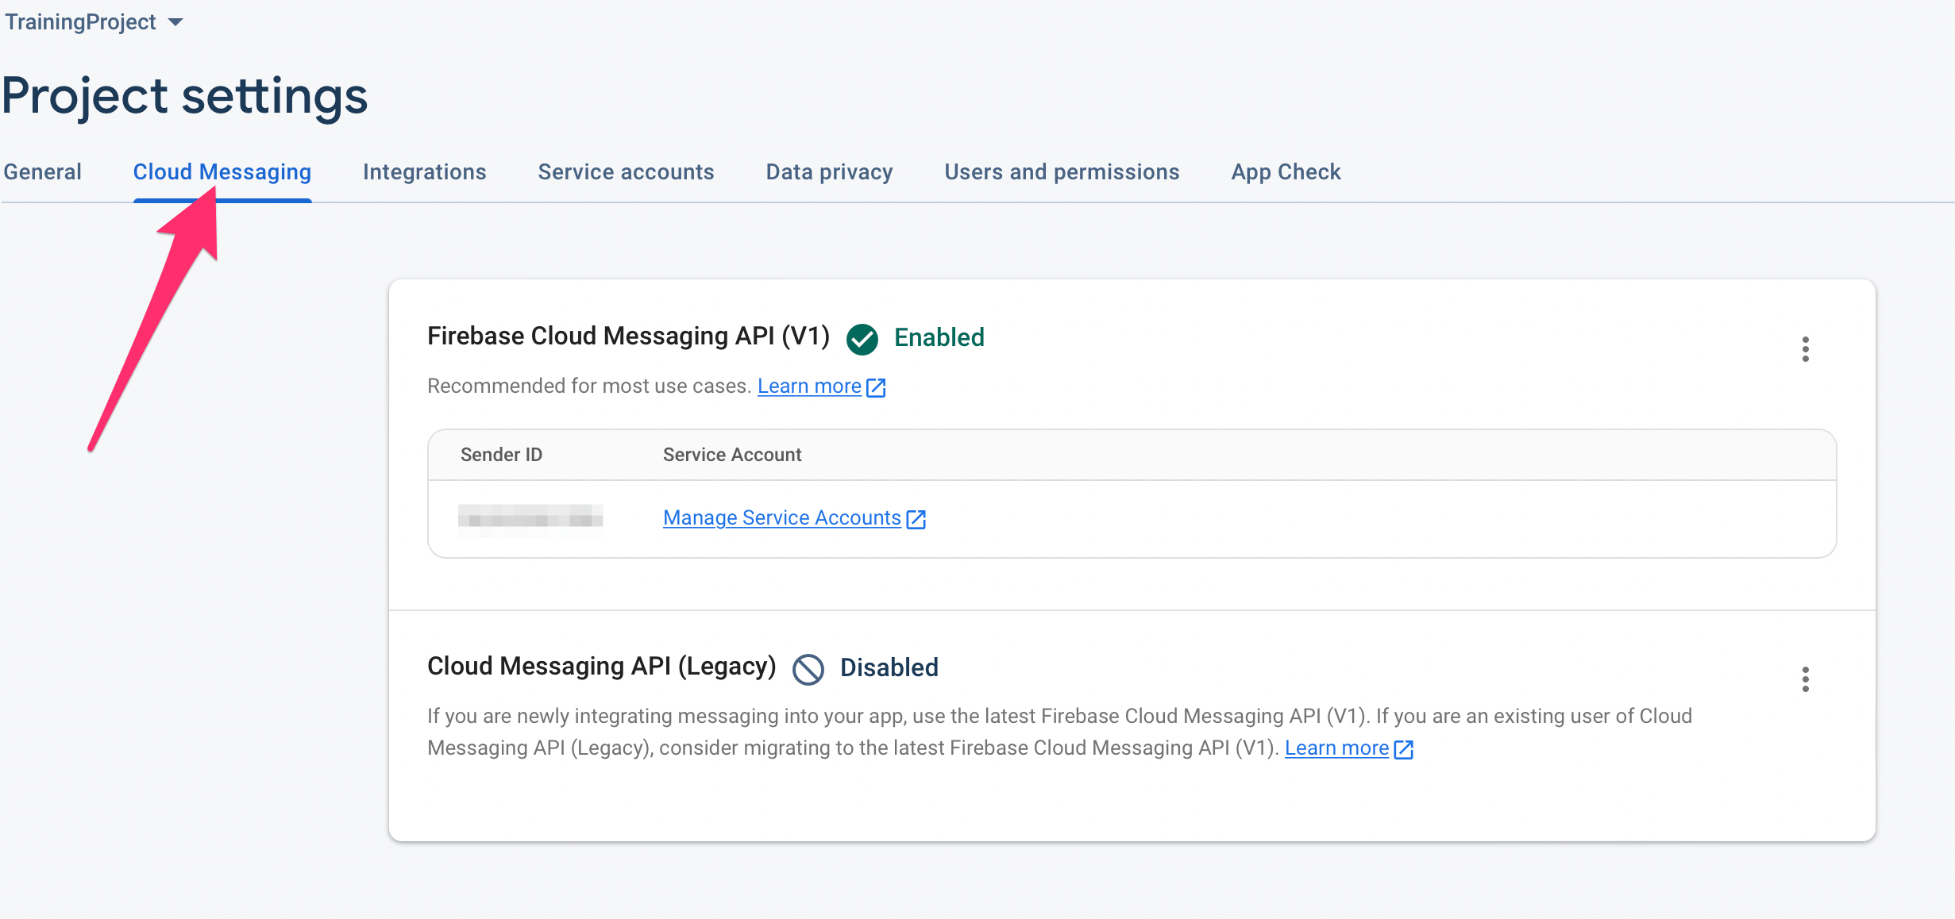The width and height of the screenshot is (1955, 919).
Task: Click Learn more link in the Legacy API description
Action: click(x=1337, y=748)
